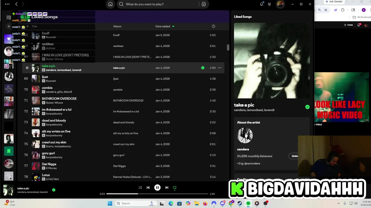Open more options for 'take a pic' row
This screenshot has width=371, height=208.
(219, 68)
